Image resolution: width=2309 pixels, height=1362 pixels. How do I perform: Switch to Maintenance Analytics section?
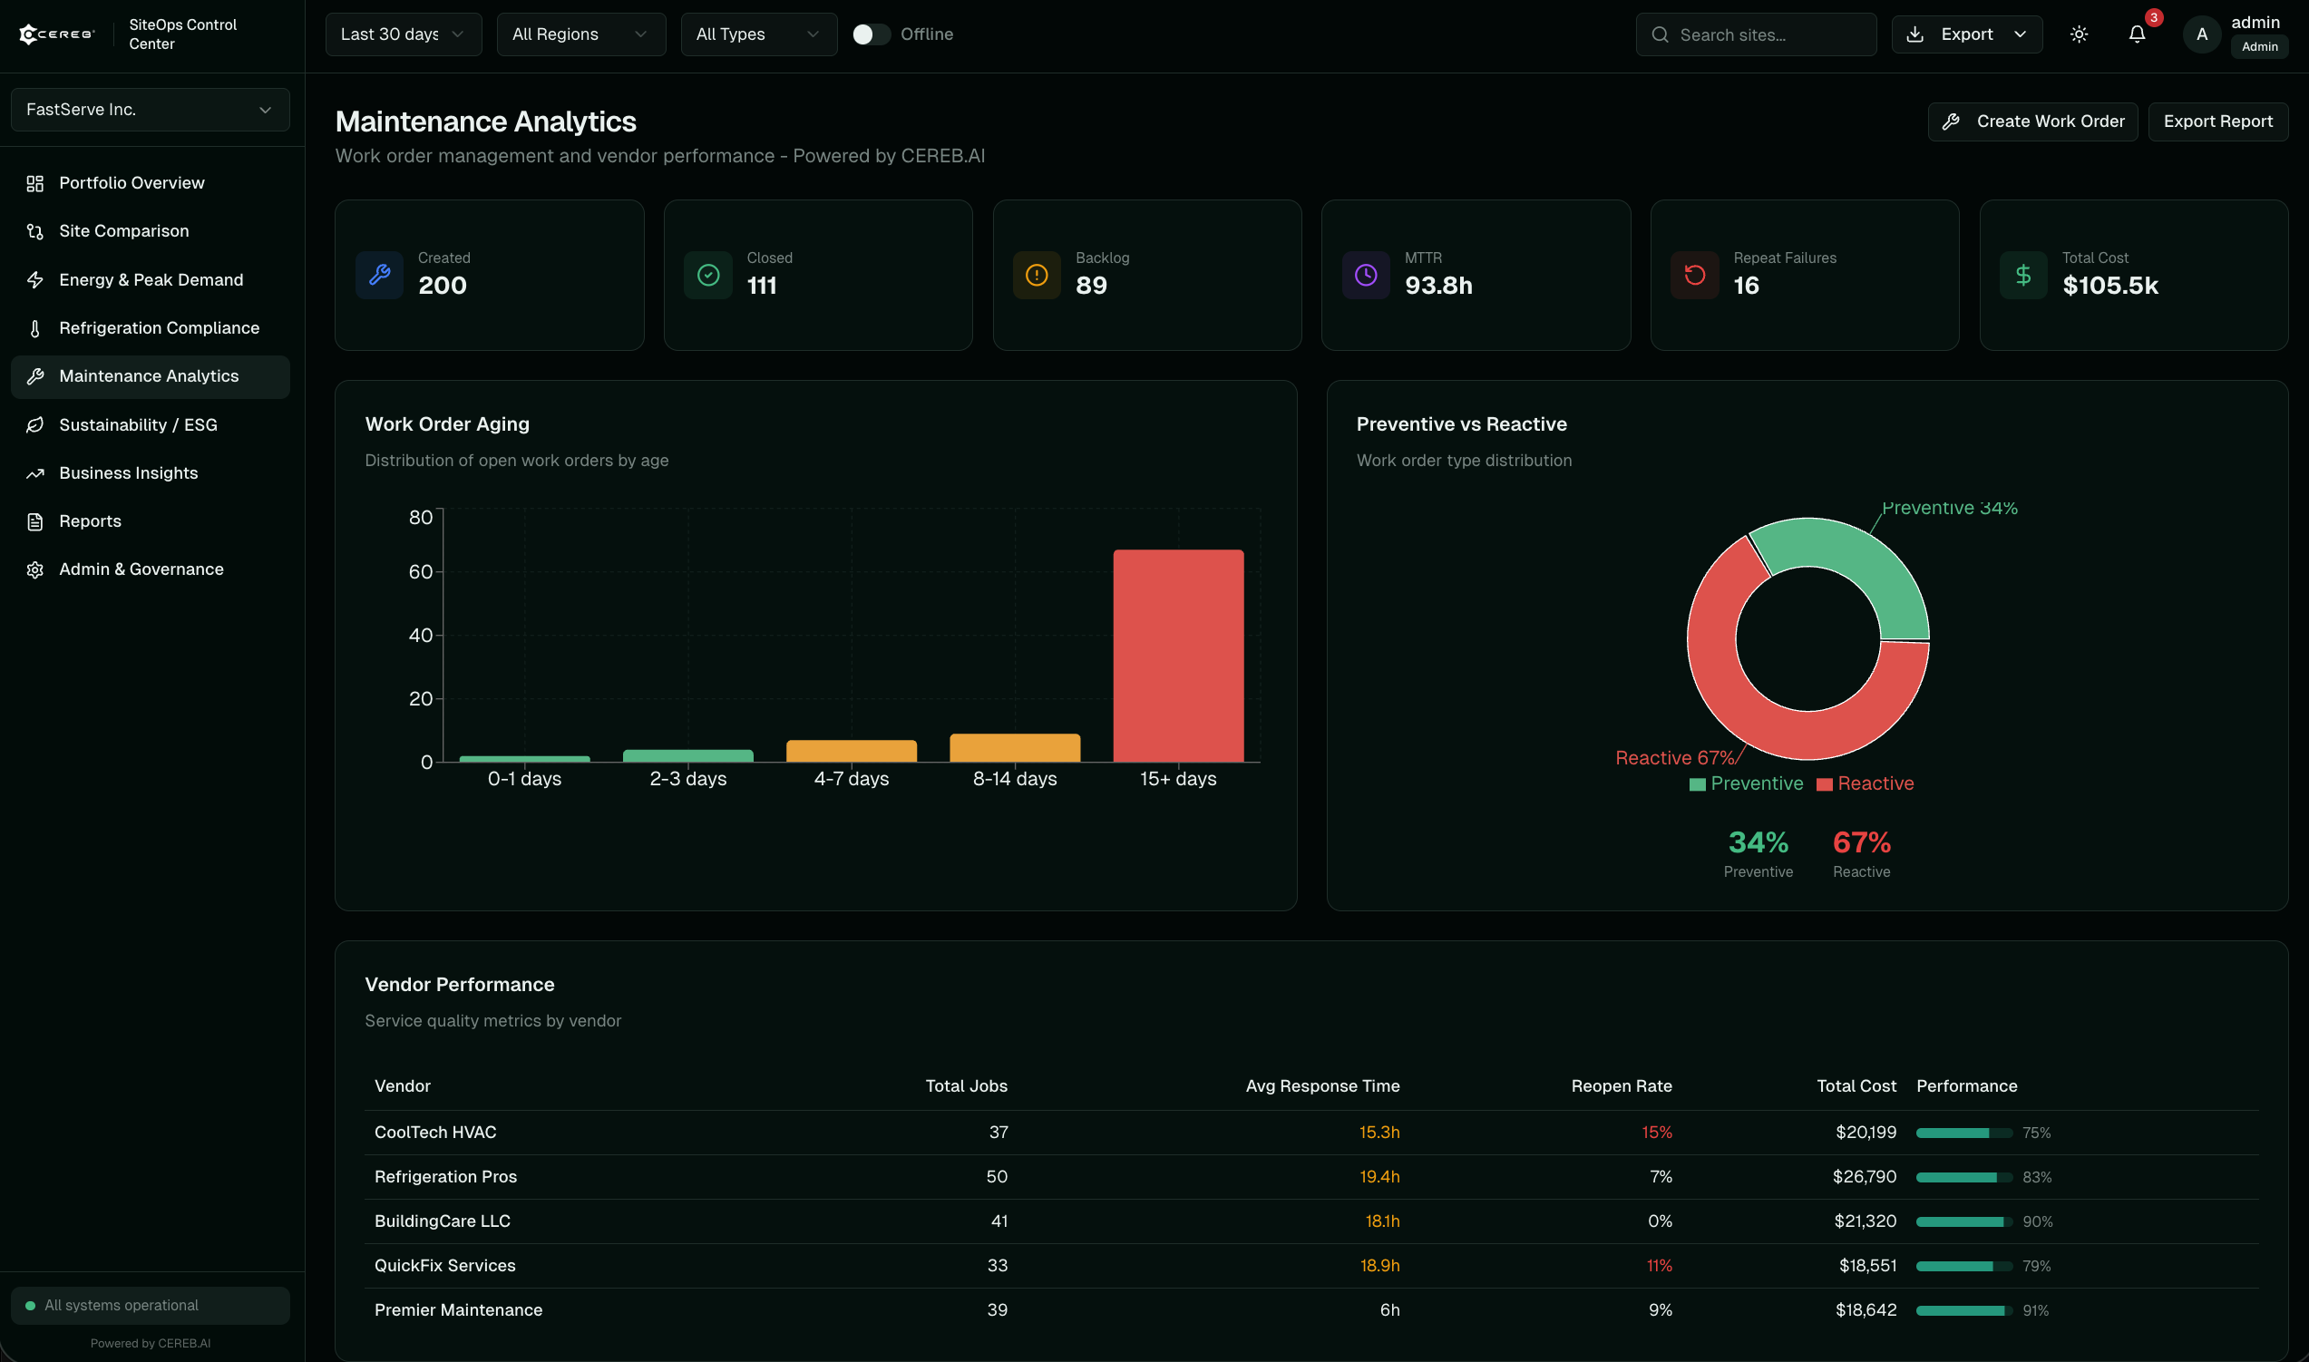[149, 376]
